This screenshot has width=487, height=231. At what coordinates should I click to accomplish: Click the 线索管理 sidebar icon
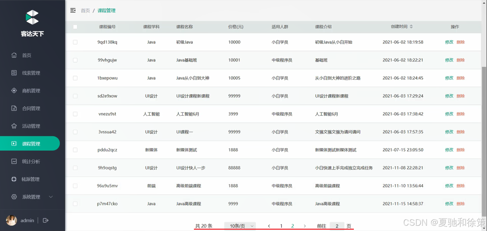pyautogui.click(x=14, y=73)
